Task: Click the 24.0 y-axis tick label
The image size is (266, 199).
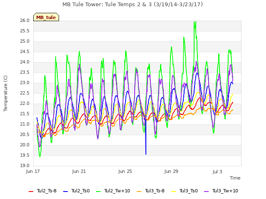Action: [x=25, y=62]
